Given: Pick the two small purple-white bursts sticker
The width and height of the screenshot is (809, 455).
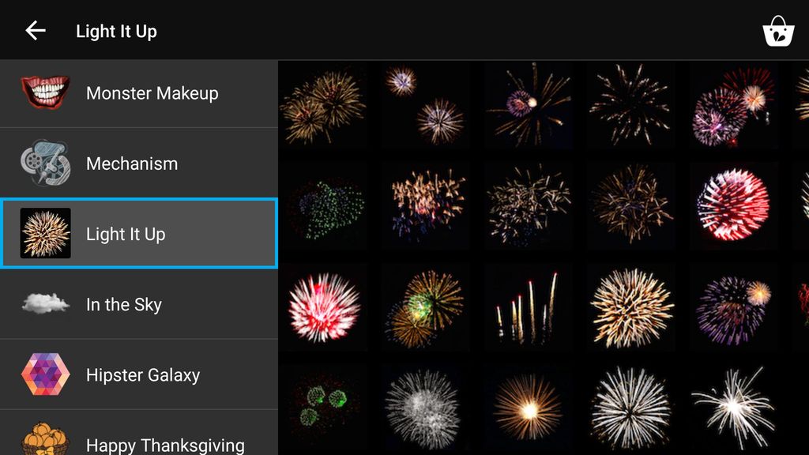Looking at the screenshot, I should [426, 105].
